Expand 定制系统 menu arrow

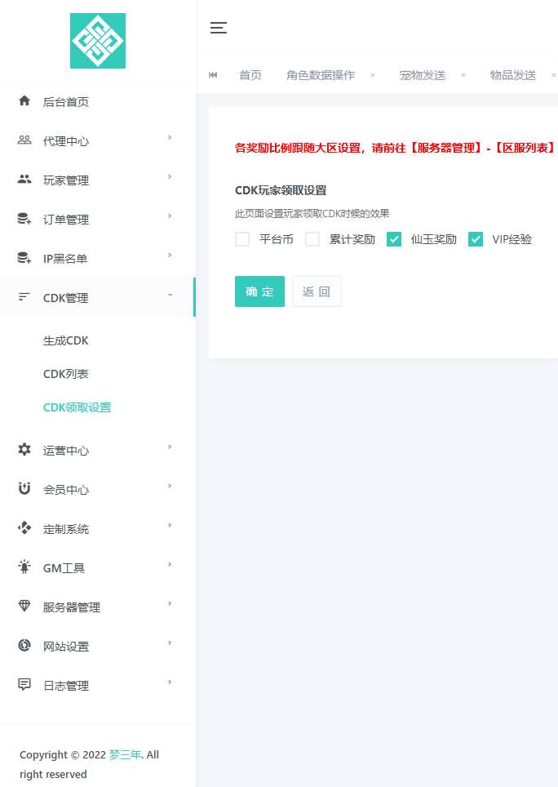[x=170, y=525]
